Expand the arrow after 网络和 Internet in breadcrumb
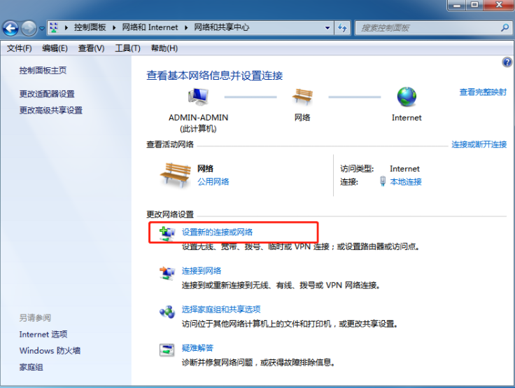 (186, 28)
